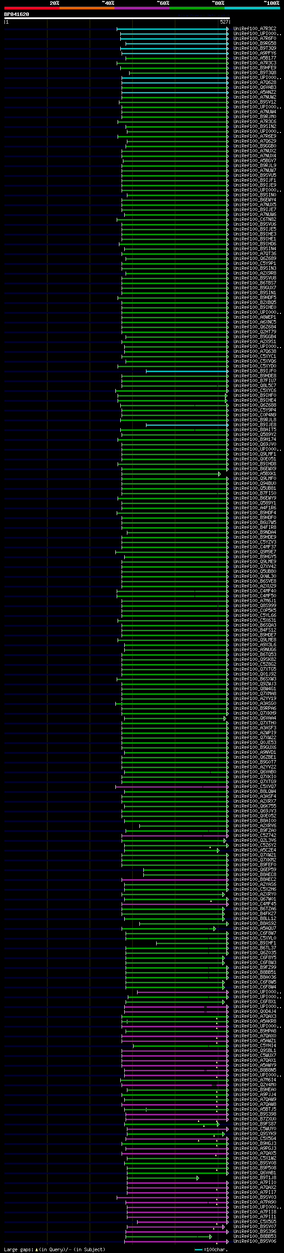Click the red ~20% identity legend segment
The image size is (284, 1253).
tap(32, 8)
